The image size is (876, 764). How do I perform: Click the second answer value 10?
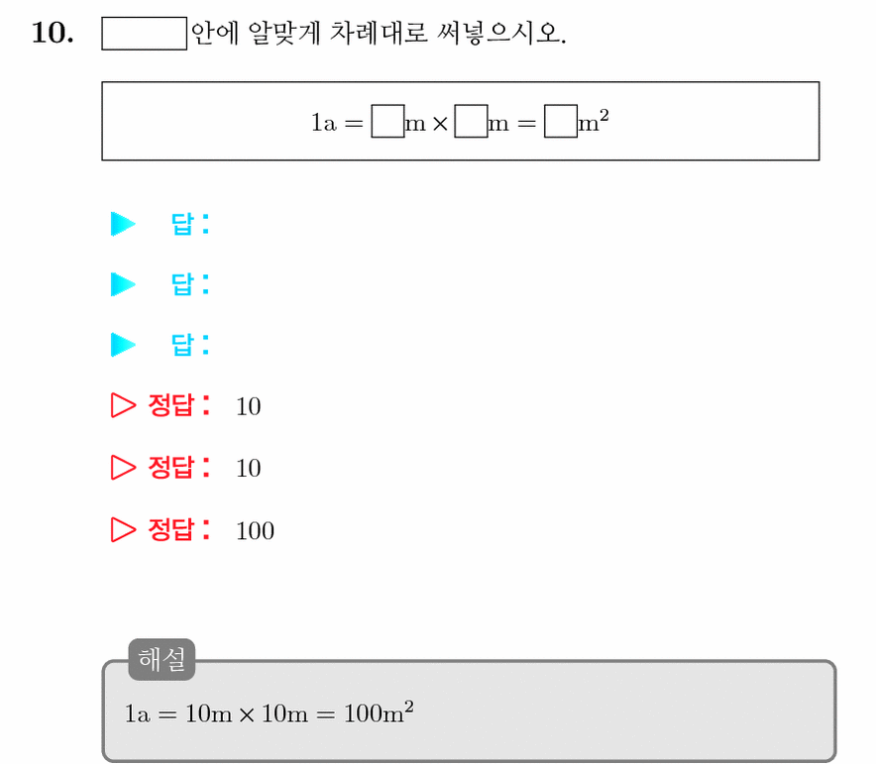pyautogui.click(x=249, y=469)
